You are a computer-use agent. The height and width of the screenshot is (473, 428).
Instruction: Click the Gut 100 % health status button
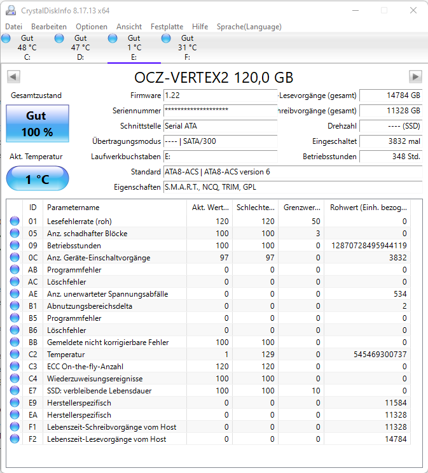click(38, 124)
